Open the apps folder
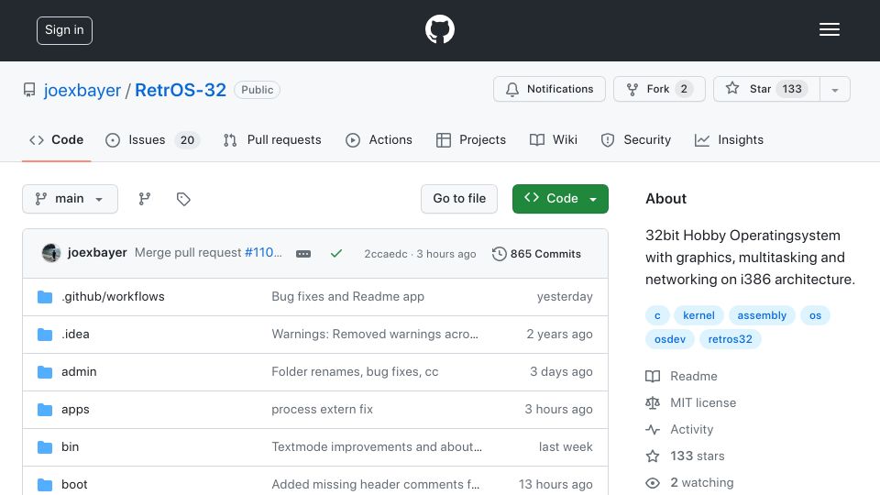 [x=75, y=409]
